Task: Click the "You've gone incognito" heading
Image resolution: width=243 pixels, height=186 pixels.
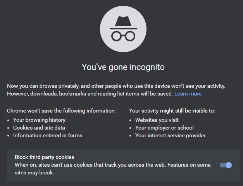Action: (123, 67)
